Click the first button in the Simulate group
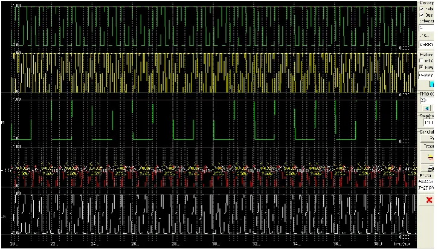This screenshot has width=438, height=249. pos(427,138)
